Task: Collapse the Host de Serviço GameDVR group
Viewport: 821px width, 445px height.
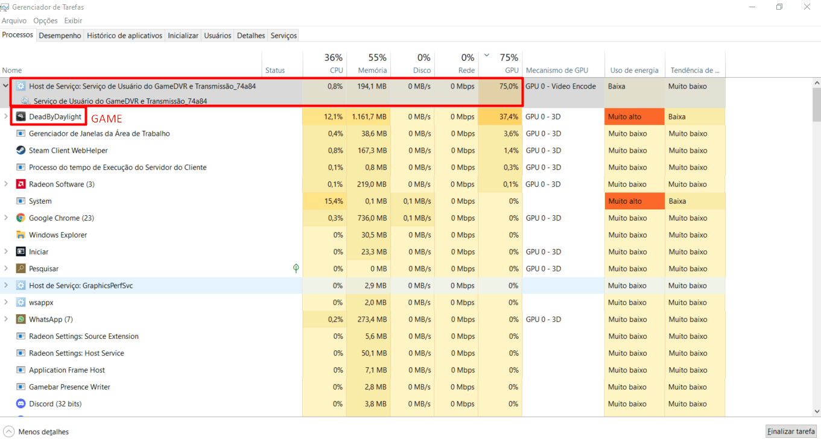Action: coord(6,86)
